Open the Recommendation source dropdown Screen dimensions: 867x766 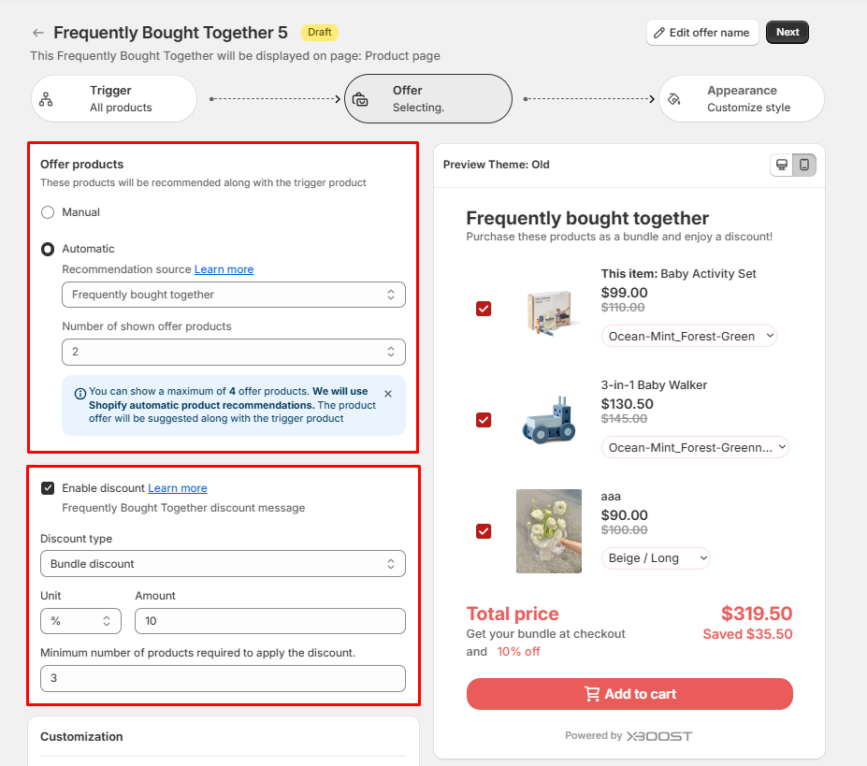click(233, 295)
